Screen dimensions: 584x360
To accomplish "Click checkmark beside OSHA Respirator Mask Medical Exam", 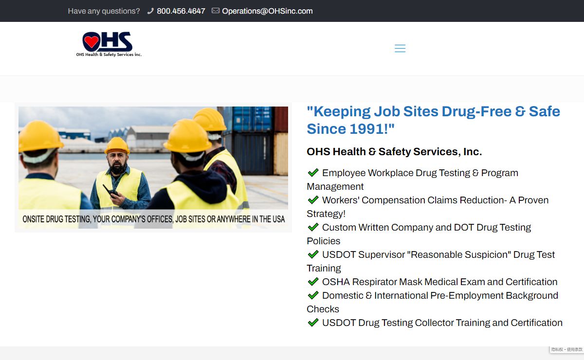I will pos(313,282).
